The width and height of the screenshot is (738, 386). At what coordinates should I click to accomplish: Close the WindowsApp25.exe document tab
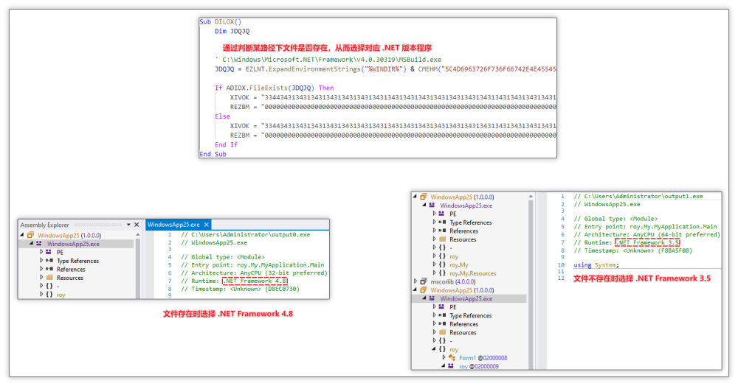(206, 225)
